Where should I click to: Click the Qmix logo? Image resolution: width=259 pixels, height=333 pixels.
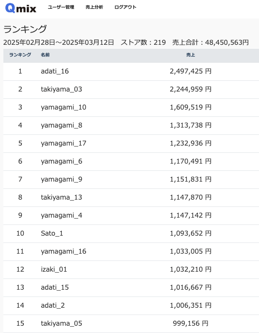(x=20, y=8)
